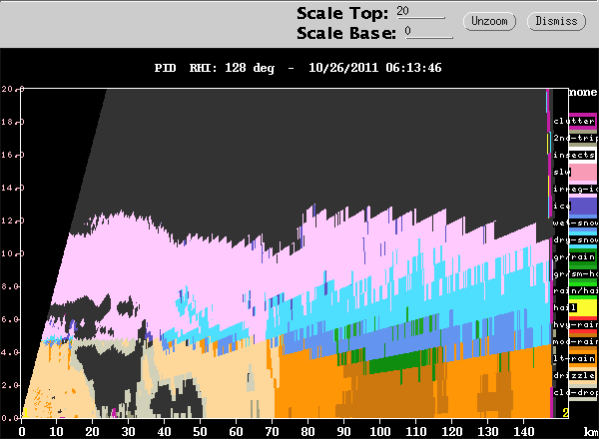Click the 'drizzle' legend label

pos(574,375)
